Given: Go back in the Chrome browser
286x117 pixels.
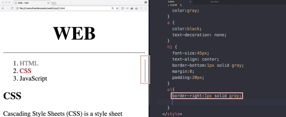Looking at the screenshot, I should 3,8.
